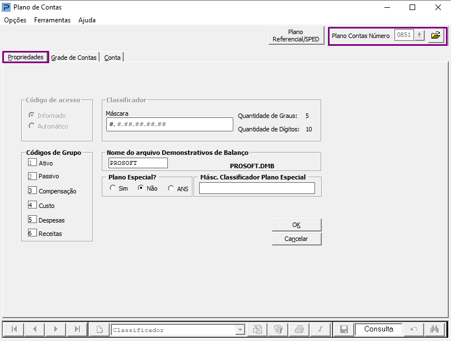Viewport: 451px width, 341px height.
Task: Go to the previous record arrow
Action: [x=35, y=329]
